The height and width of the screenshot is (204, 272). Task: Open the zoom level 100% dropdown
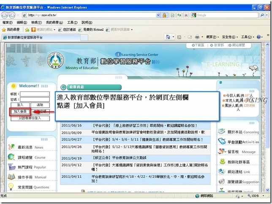click(263, 196)
